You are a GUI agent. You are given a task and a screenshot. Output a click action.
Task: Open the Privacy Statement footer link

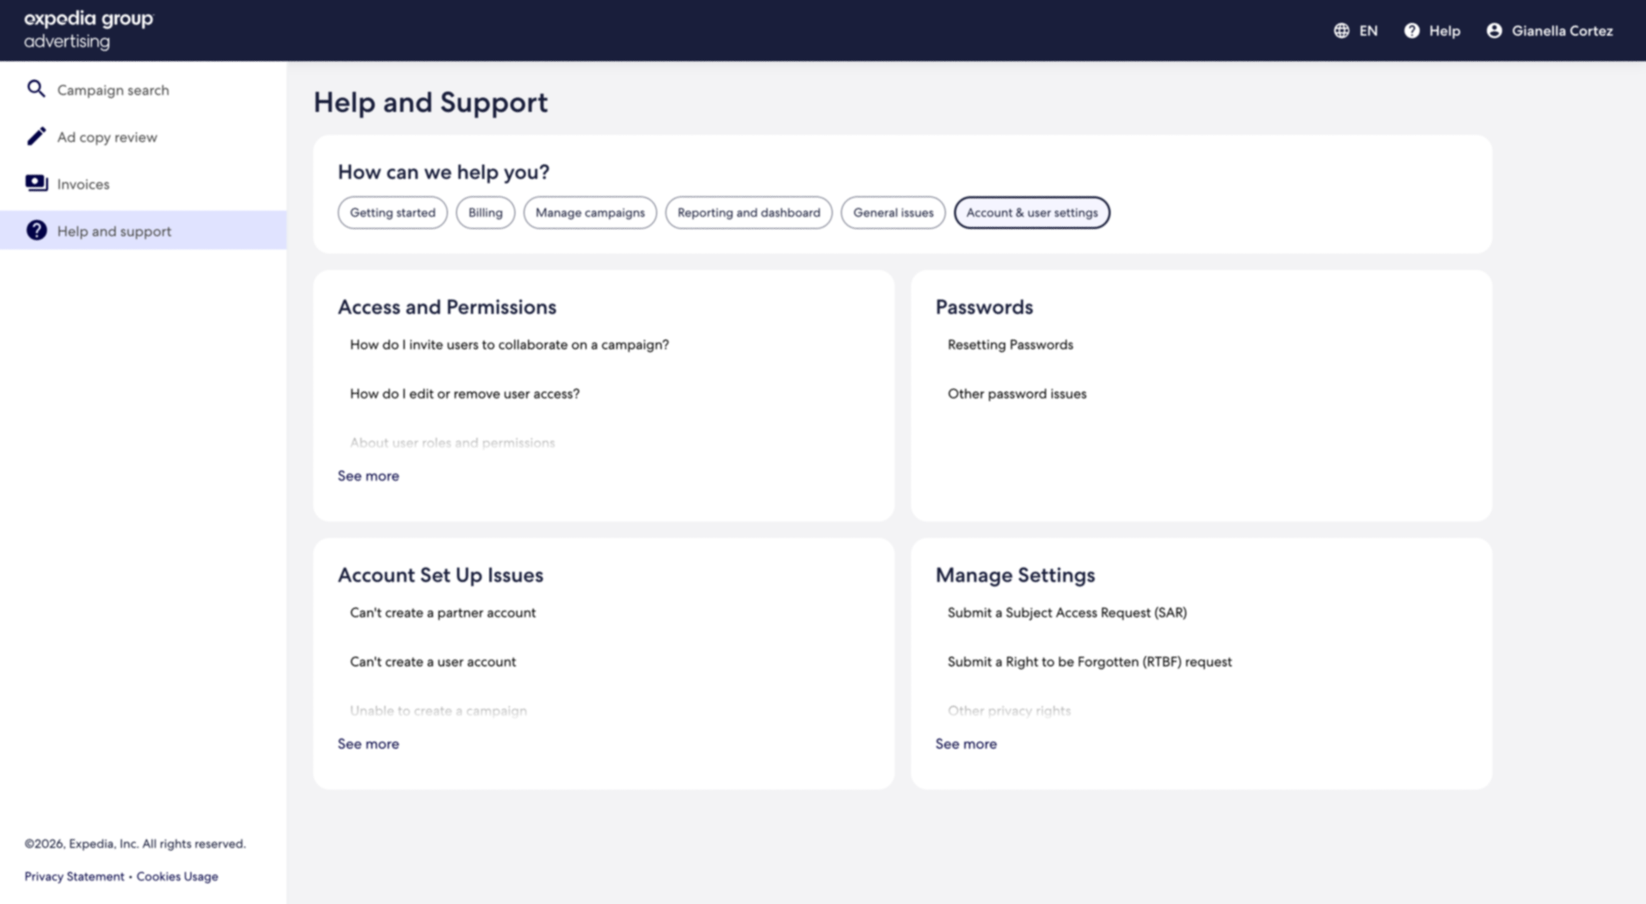pos(74,876)
